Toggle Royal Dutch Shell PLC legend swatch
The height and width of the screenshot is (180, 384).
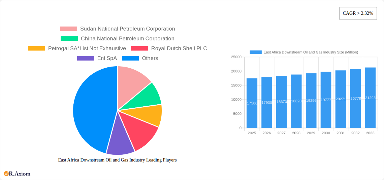pyautogui.click(x=139, y=48)
